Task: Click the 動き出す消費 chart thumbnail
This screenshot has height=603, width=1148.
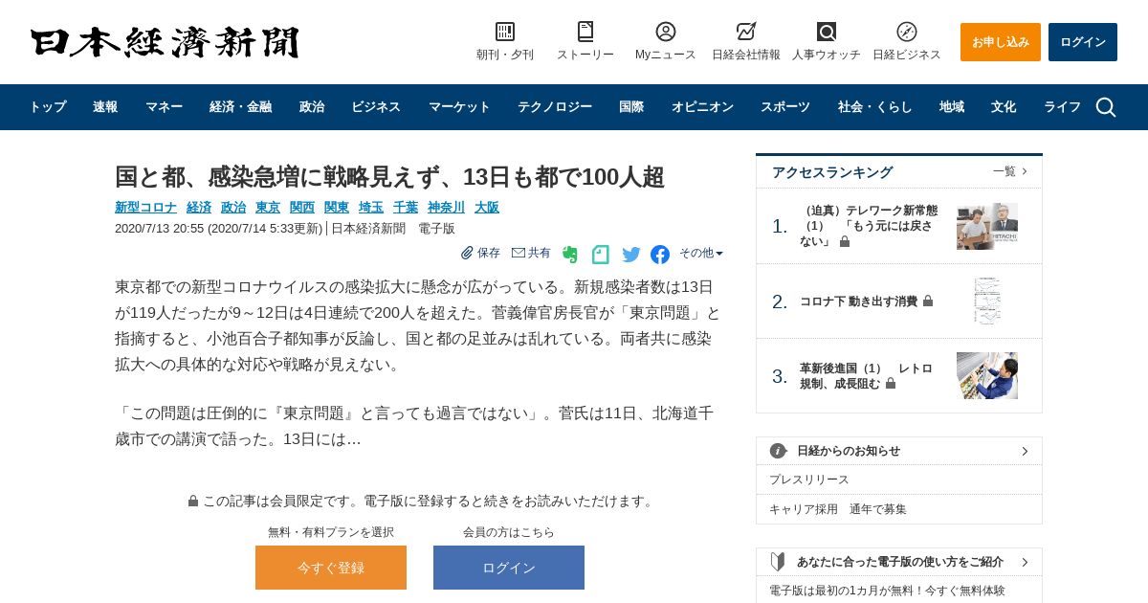Action: tap(987, 301)
